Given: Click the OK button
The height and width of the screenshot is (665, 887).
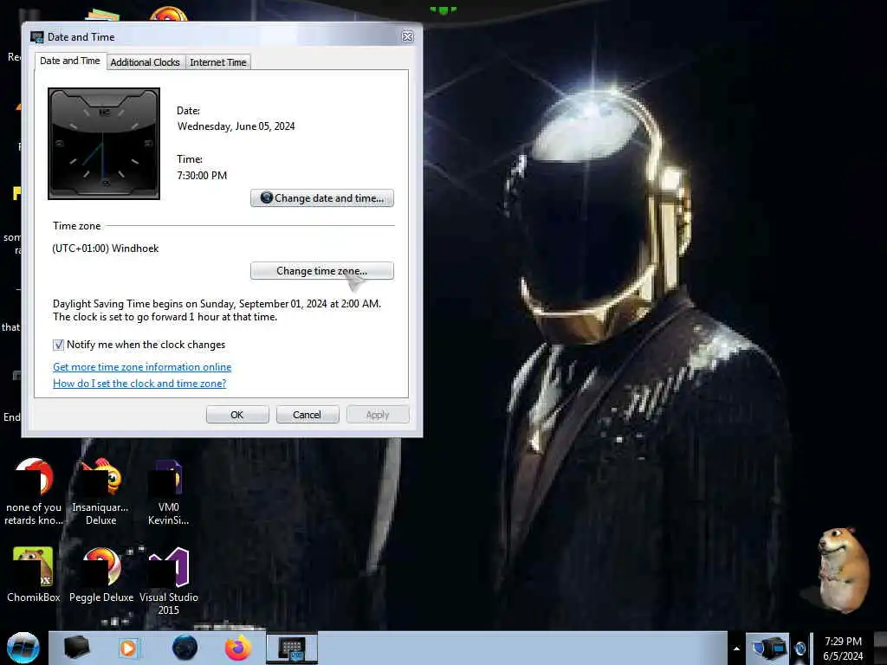Looking at the screenshot, I should click(x=237, y=415).
